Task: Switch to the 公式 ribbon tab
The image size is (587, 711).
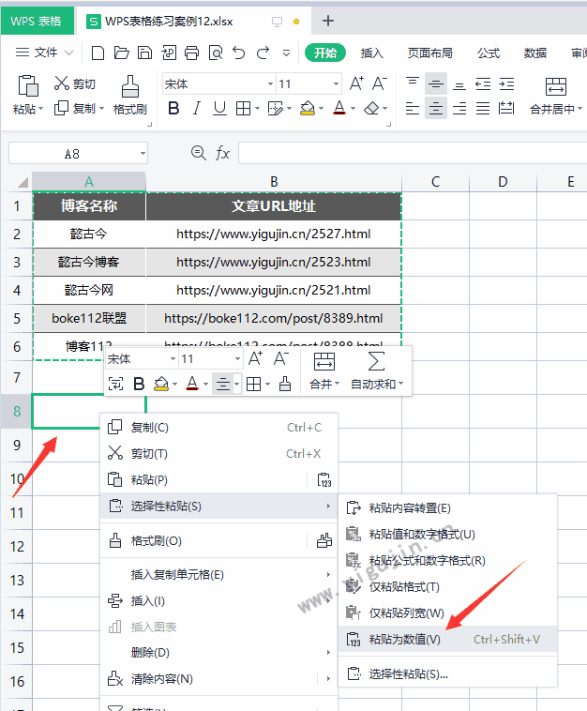Action: point(489,53)
